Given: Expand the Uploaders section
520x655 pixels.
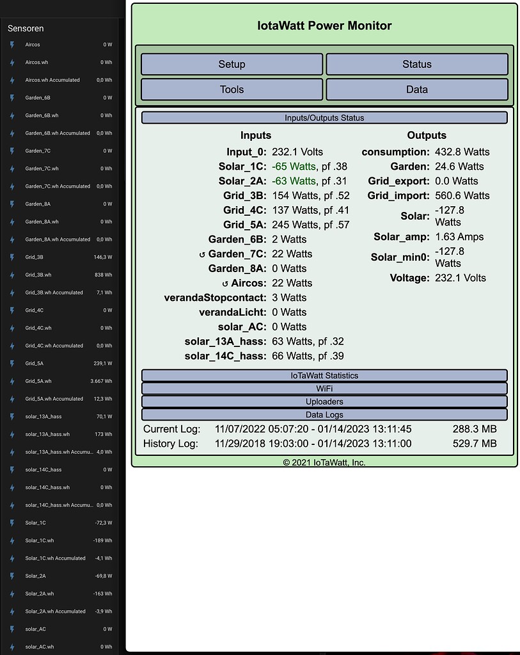Looking at the screenshot, I should [x=324, y=402].
